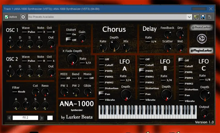Click the Delay Wet knob
Image resolution: width=220 pixels, height=133 pixels.
coord(180,48)
